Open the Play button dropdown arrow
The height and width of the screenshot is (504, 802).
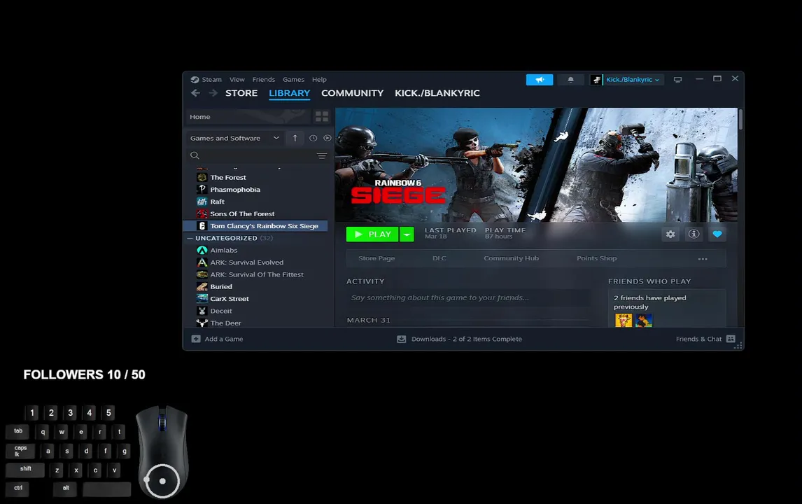(407, 234)
